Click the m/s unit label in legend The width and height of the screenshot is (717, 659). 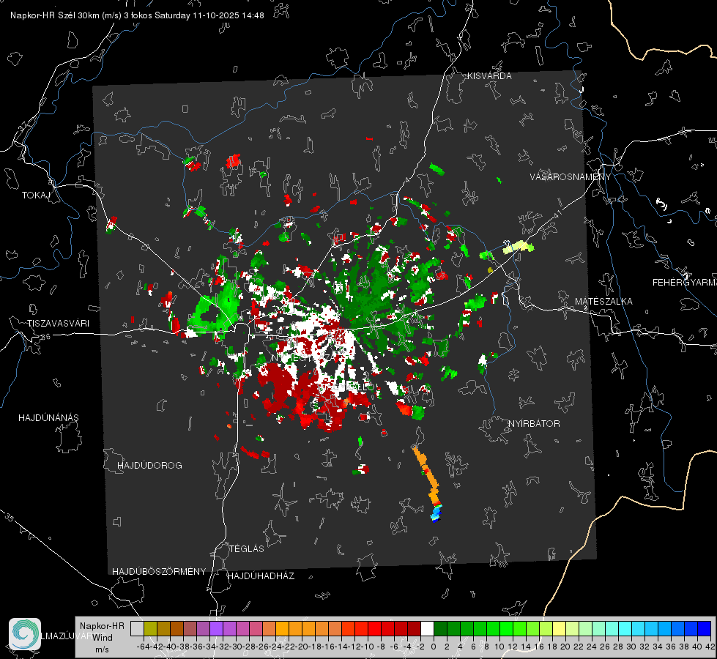(x=102, y=649)
